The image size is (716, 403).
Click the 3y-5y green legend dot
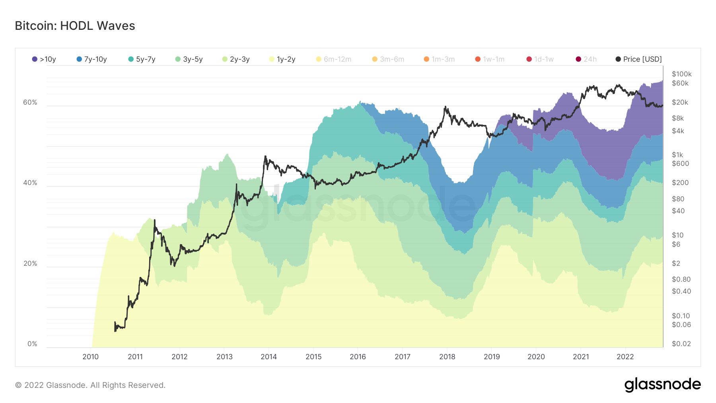pos(178,59)
